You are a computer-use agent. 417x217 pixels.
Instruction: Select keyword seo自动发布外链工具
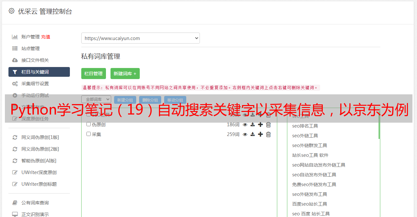click(x=314, y=175)
